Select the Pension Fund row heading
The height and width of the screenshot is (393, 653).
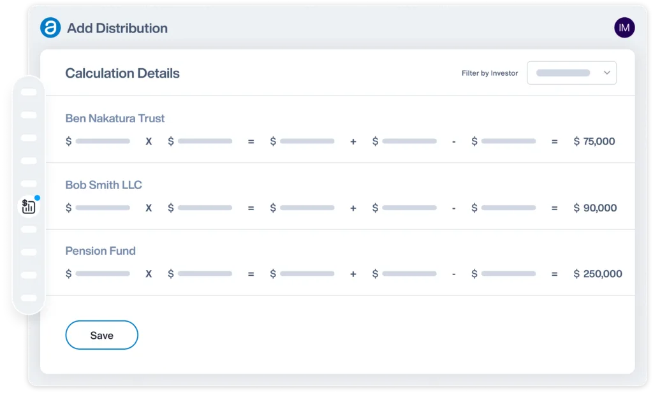100,251
